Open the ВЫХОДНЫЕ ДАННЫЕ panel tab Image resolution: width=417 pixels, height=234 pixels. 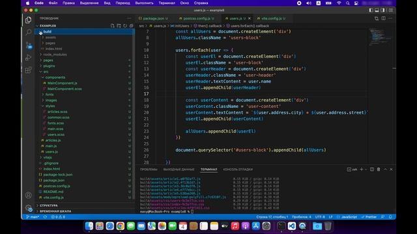coord(179,169)
